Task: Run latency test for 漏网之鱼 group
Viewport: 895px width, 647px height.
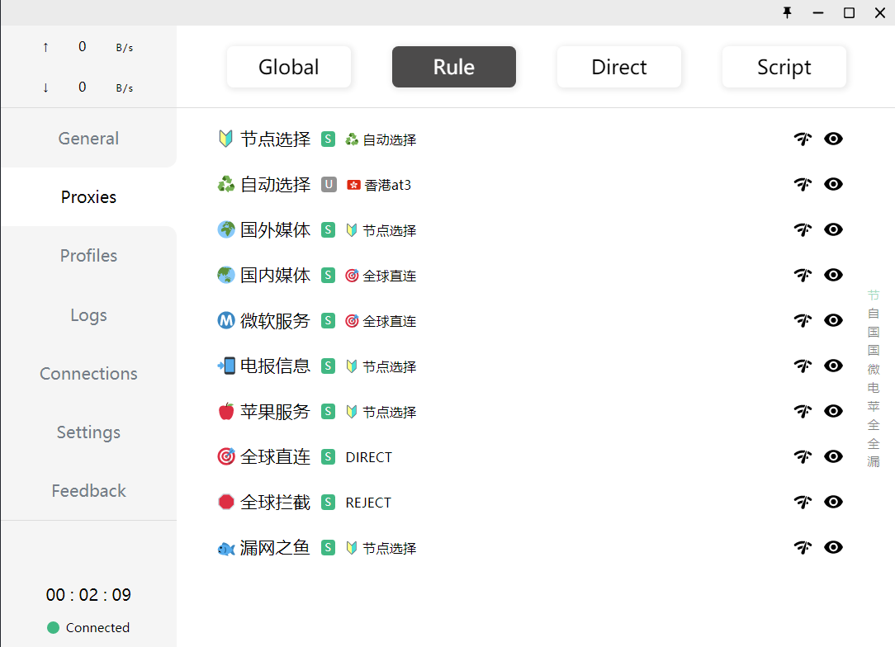Action: 803,548
